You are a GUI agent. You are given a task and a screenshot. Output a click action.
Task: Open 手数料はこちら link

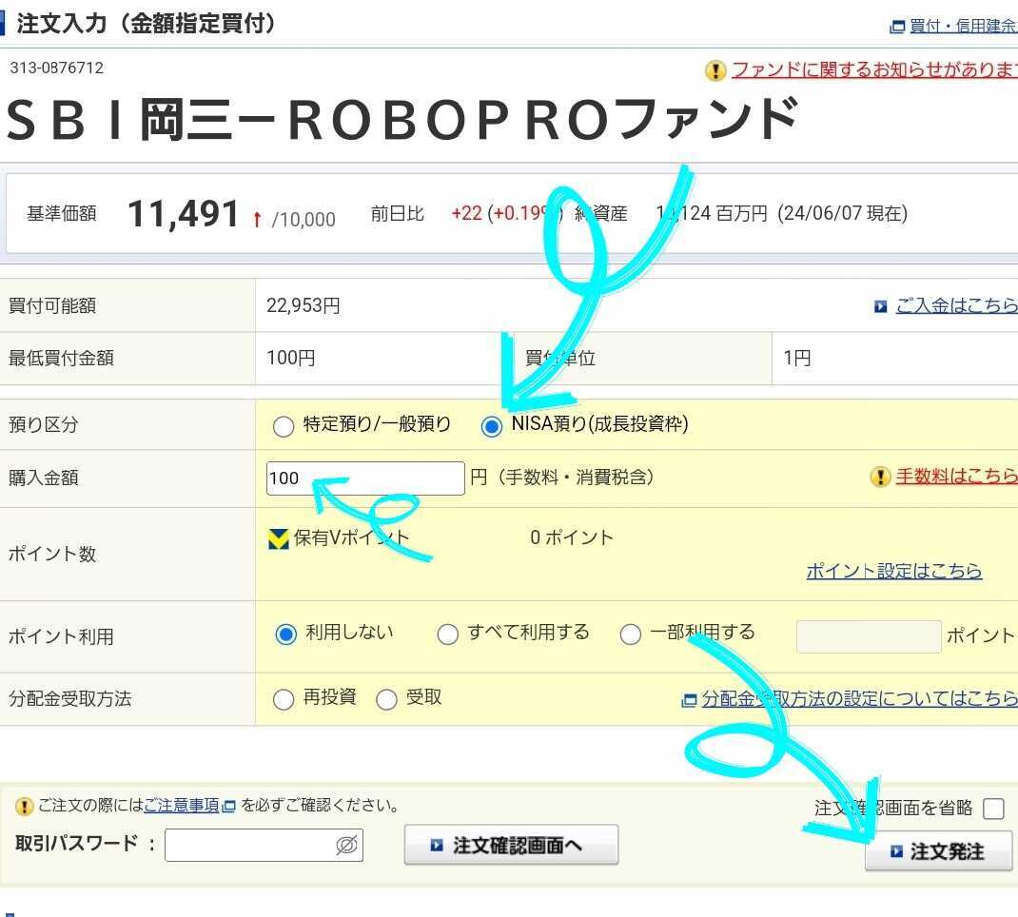pos(956,476)
